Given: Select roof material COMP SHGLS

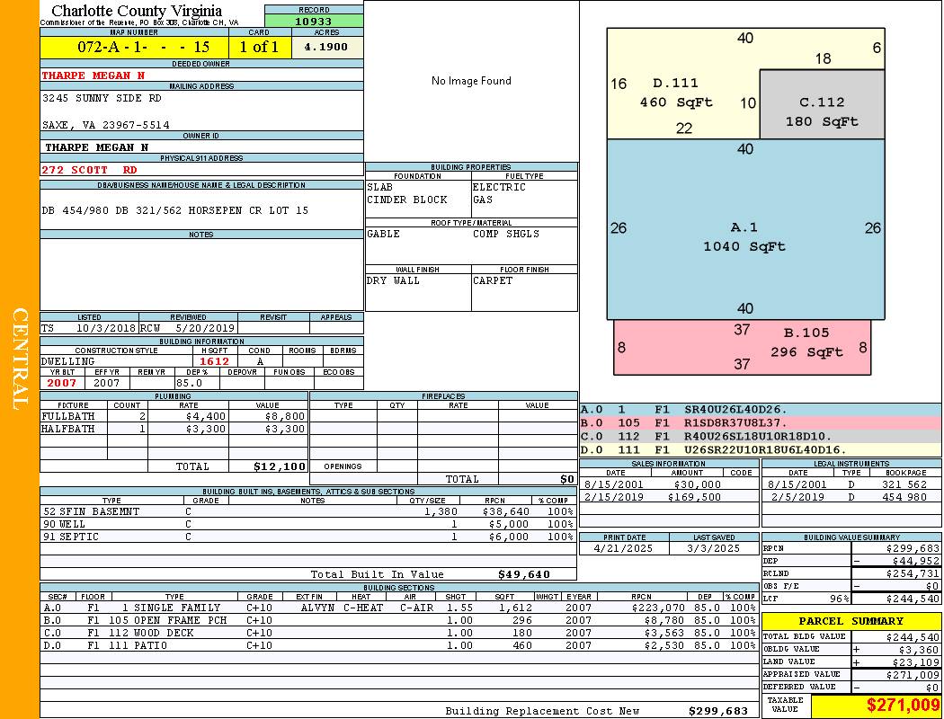Looking at the screenshot, I should 505,234.
